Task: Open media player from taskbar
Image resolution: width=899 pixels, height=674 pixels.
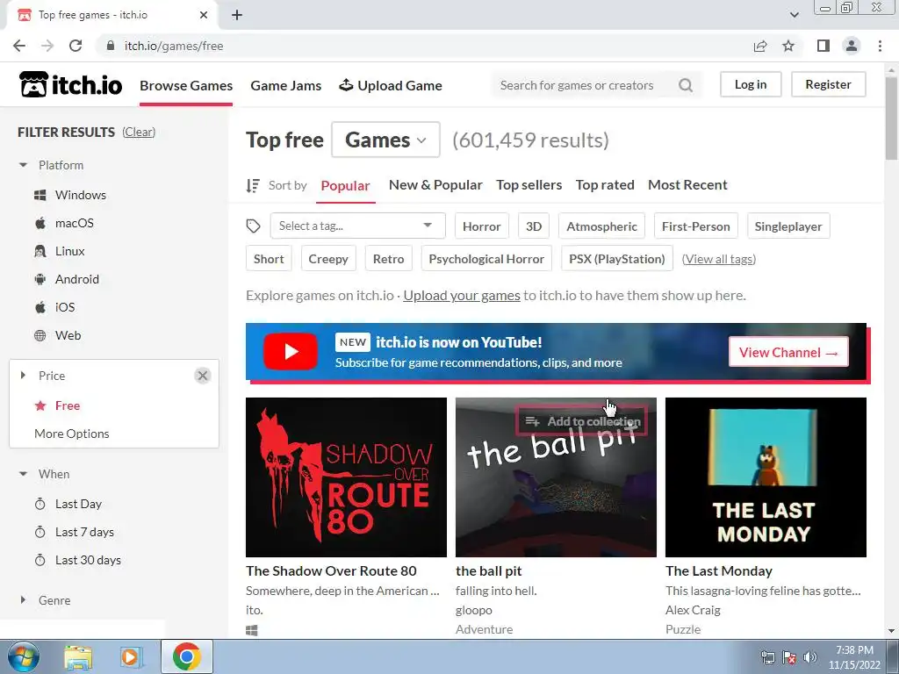Action: click(130, 657)
